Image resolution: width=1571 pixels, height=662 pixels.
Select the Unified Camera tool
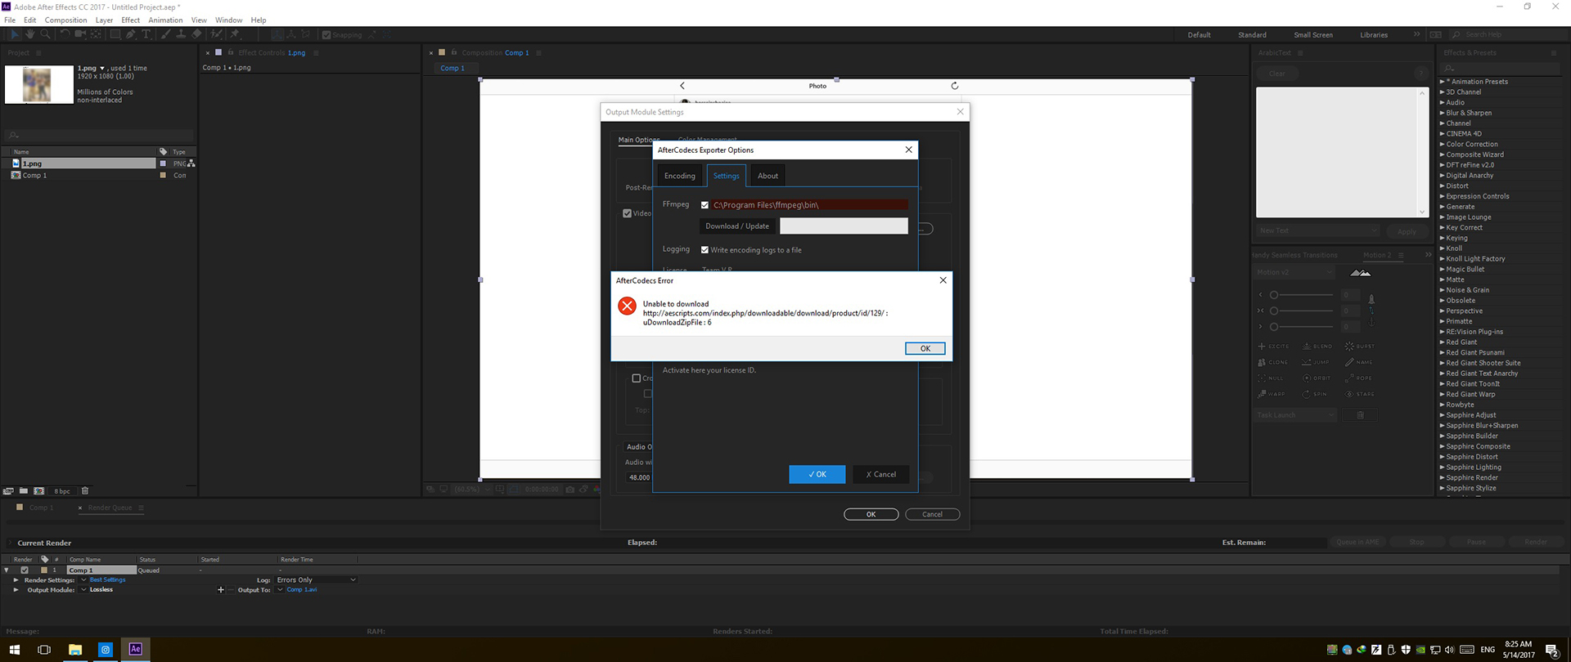click(80, 34)
